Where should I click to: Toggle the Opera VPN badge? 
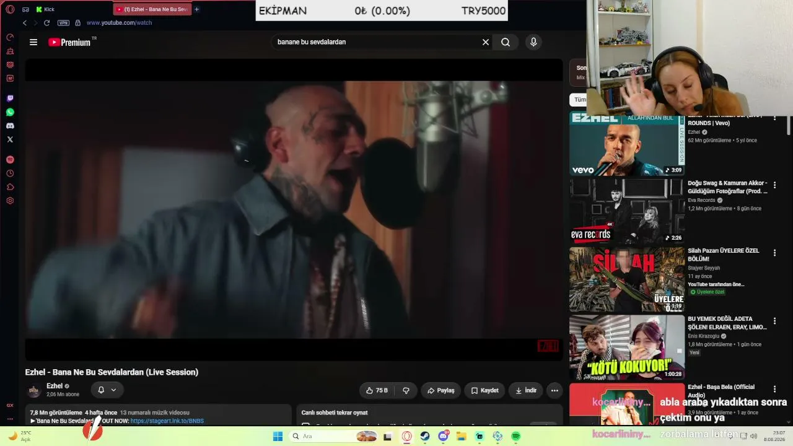(x=63, y=23)
